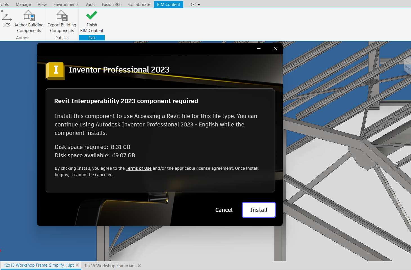Switch to the View ribbon tab
Viewport: 411px width, 270px height.
tap(42, 4)
